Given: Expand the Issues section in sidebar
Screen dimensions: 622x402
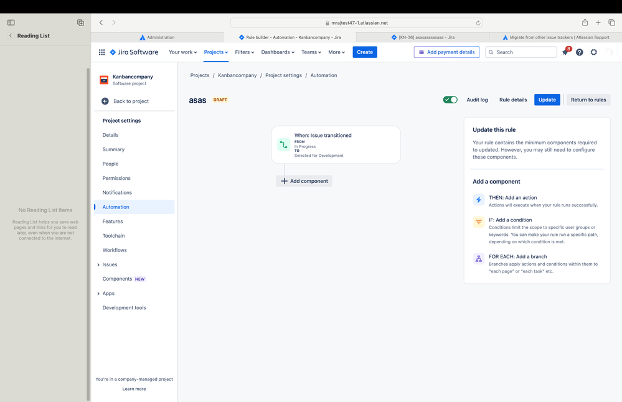Looking at the screenshot, I should [98, 265].
